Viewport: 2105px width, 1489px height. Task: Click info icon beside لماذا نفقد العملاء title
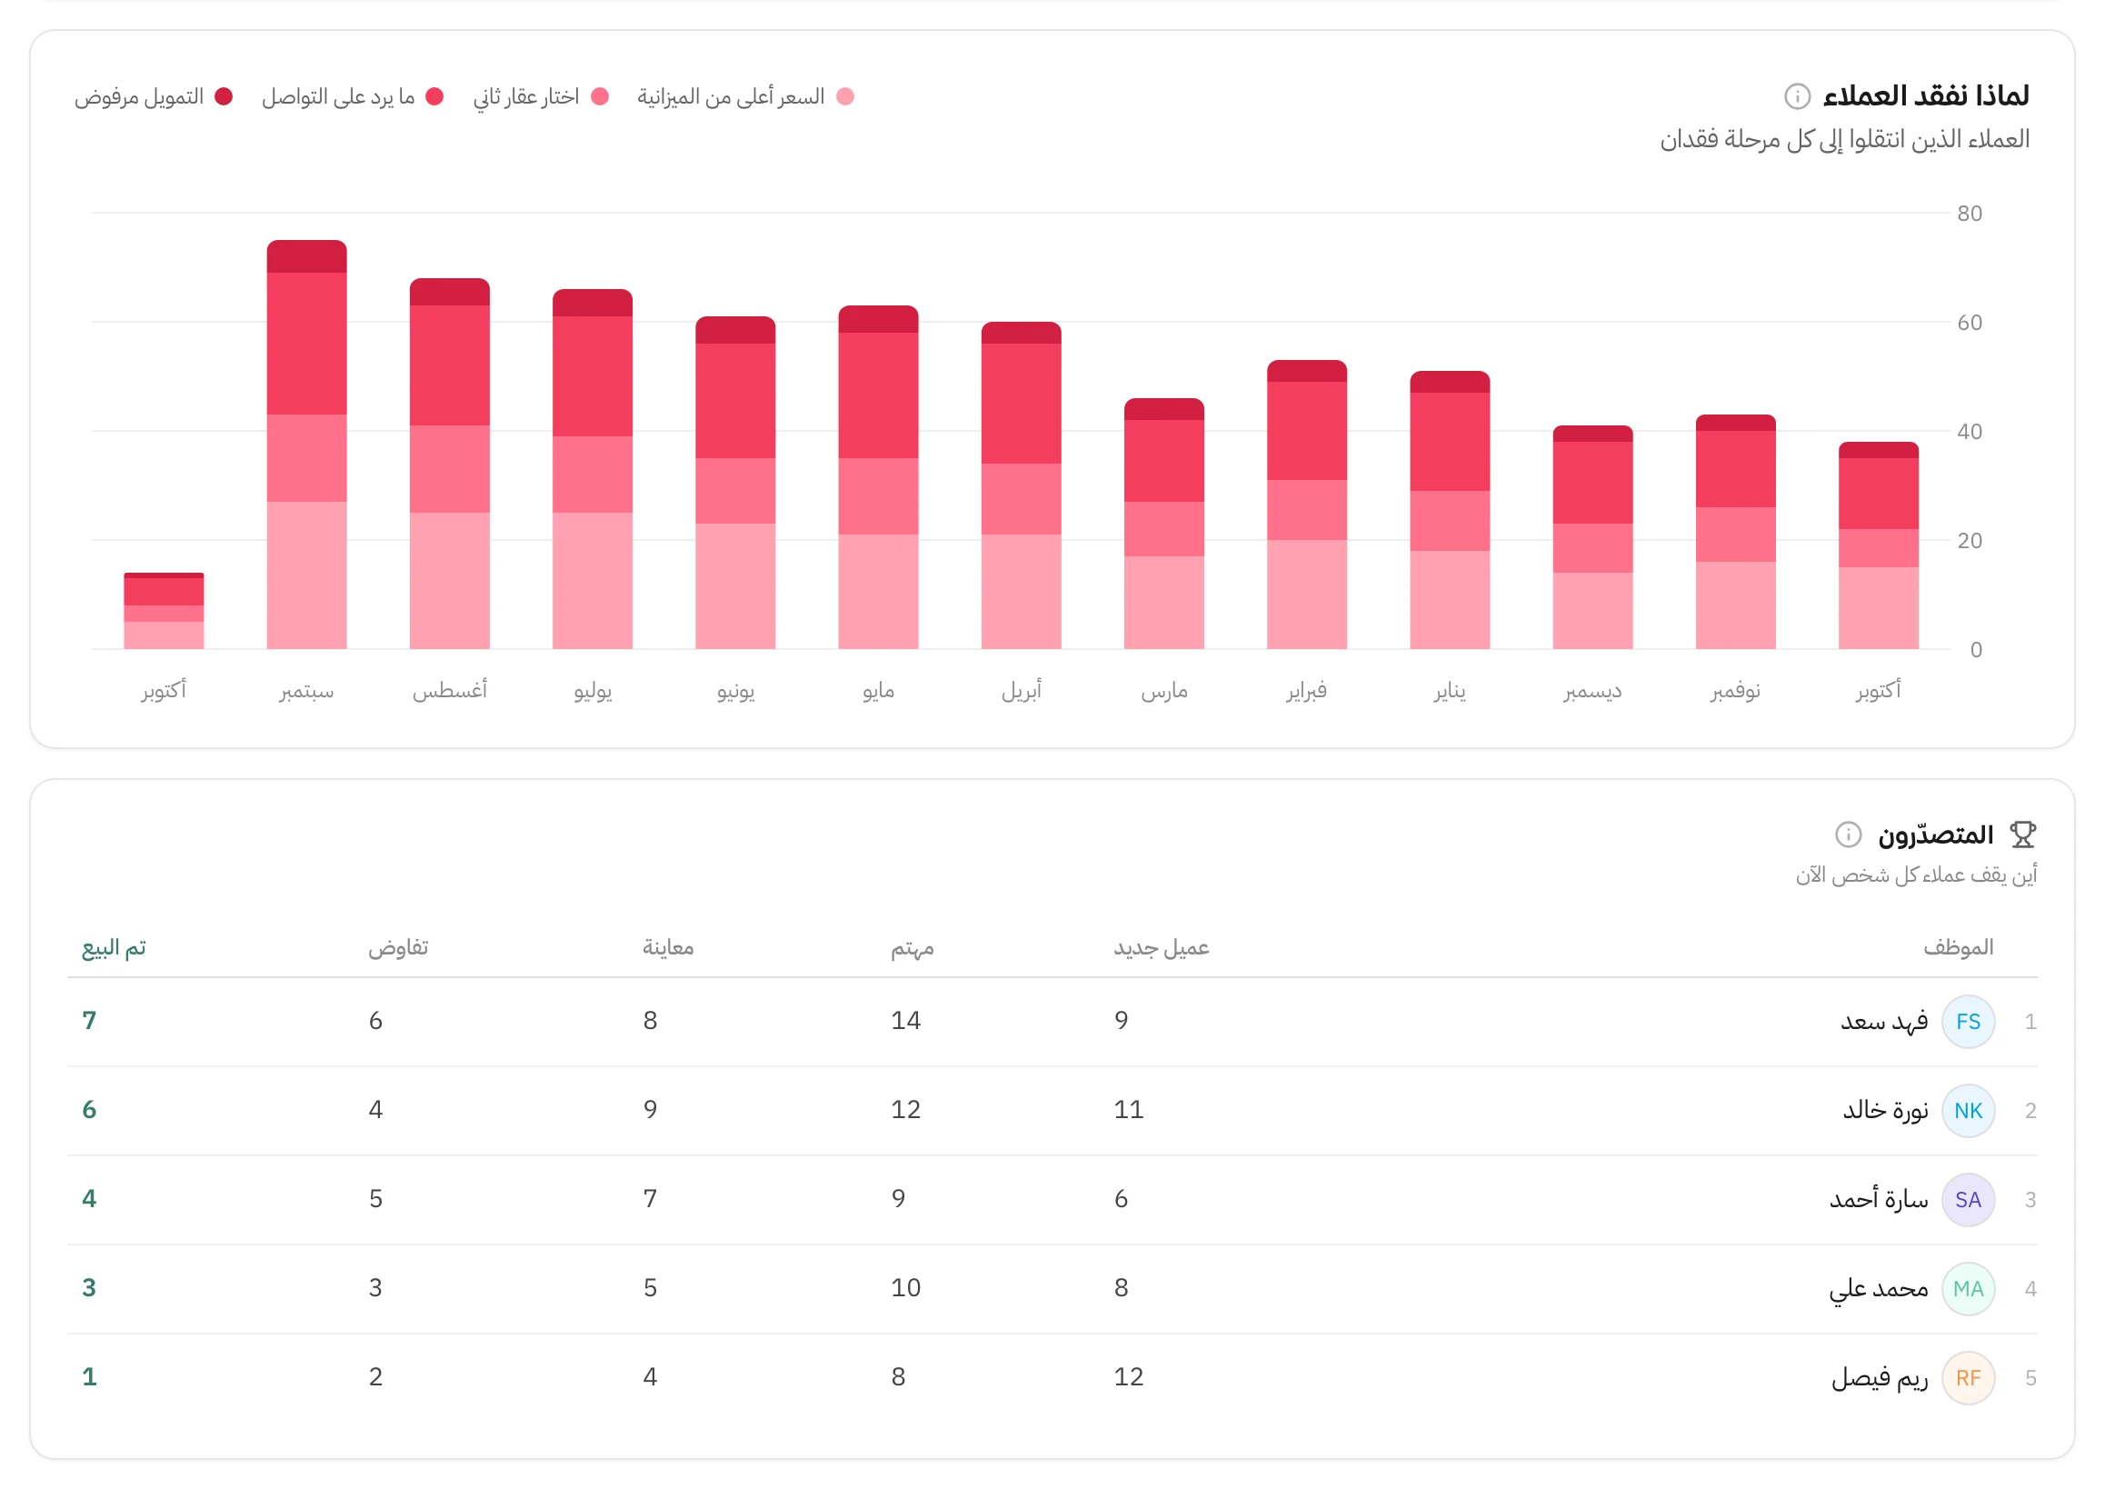click(1797, 96)
